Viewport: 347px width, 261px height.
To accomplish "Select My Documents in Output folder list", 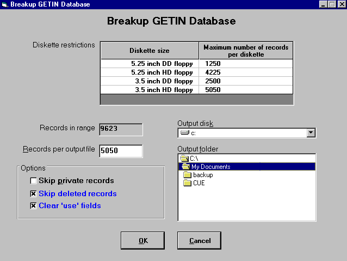I will click(247, 167).
